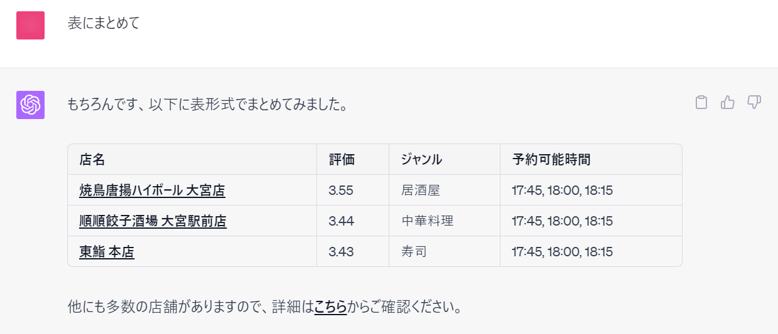Click the user message 表にまとめて
This screenshot has height=334, width=778.
pos(104,23)
